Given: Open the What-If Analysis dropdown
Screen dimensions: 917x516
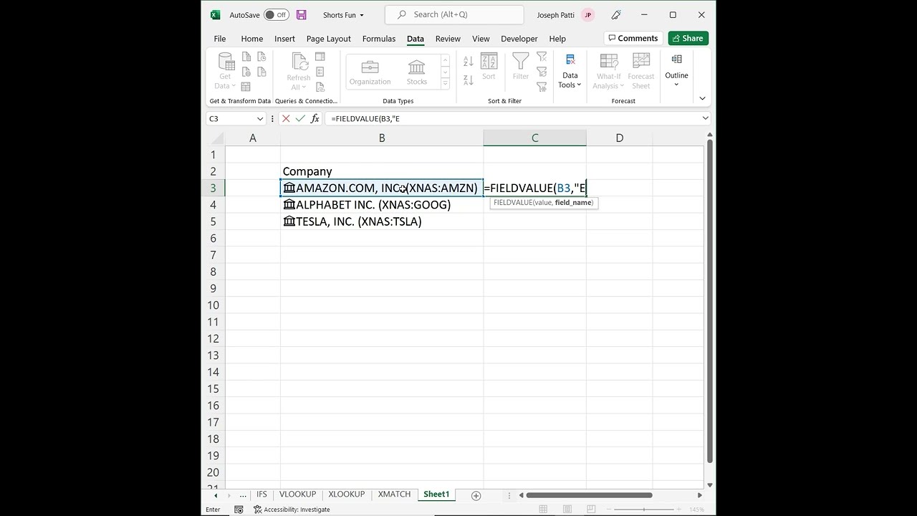Looking at the screenshot, I should [x=609, y=71].
